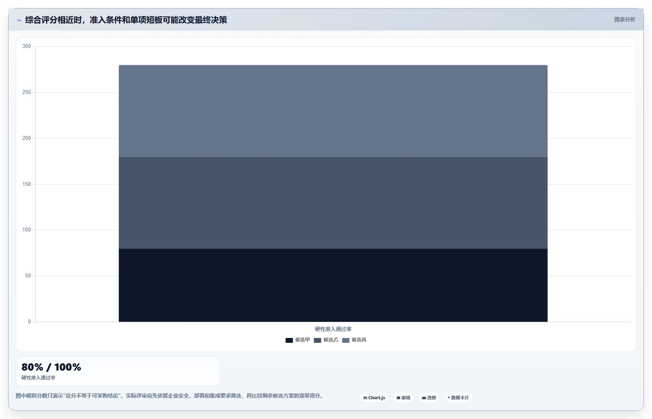The width and height of the screenshot is (652, 419).
Task: Click the 表格 chip
Action: [403, 398]
